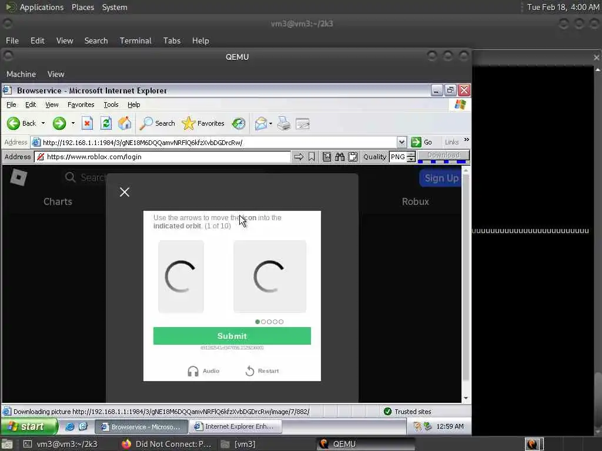This screenshot has height=451, width=602.
Task: Open the Places menu in top panel
Action: pyautogui.click(x=82, y=7)
